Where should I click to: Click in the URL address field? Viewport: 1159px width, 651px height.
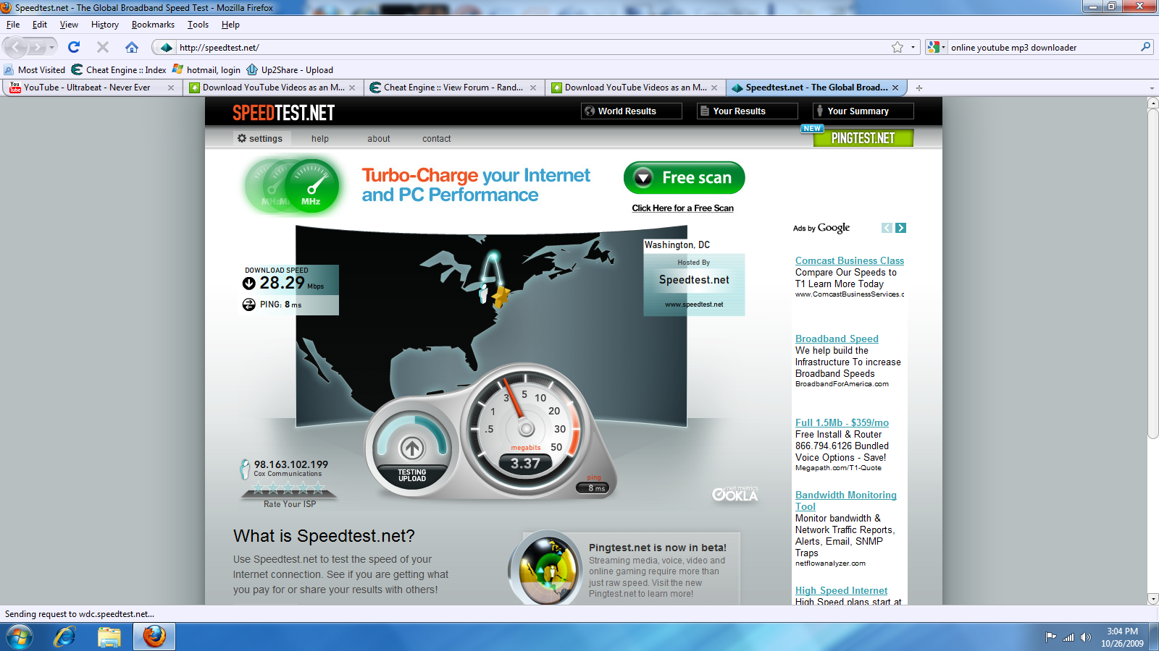[532, 47]
